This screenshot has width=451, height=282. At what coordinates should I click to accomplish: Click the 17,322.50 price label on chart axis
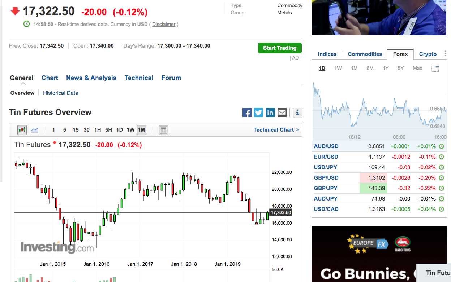pyautogui.click(x=281, y=213)
